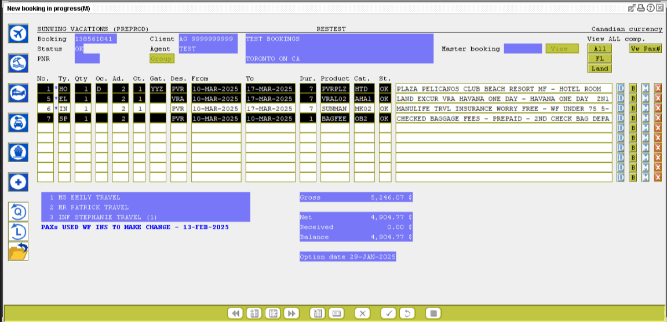Click the HTD category cell
The image size is (667, 322).
pos(364,89)
